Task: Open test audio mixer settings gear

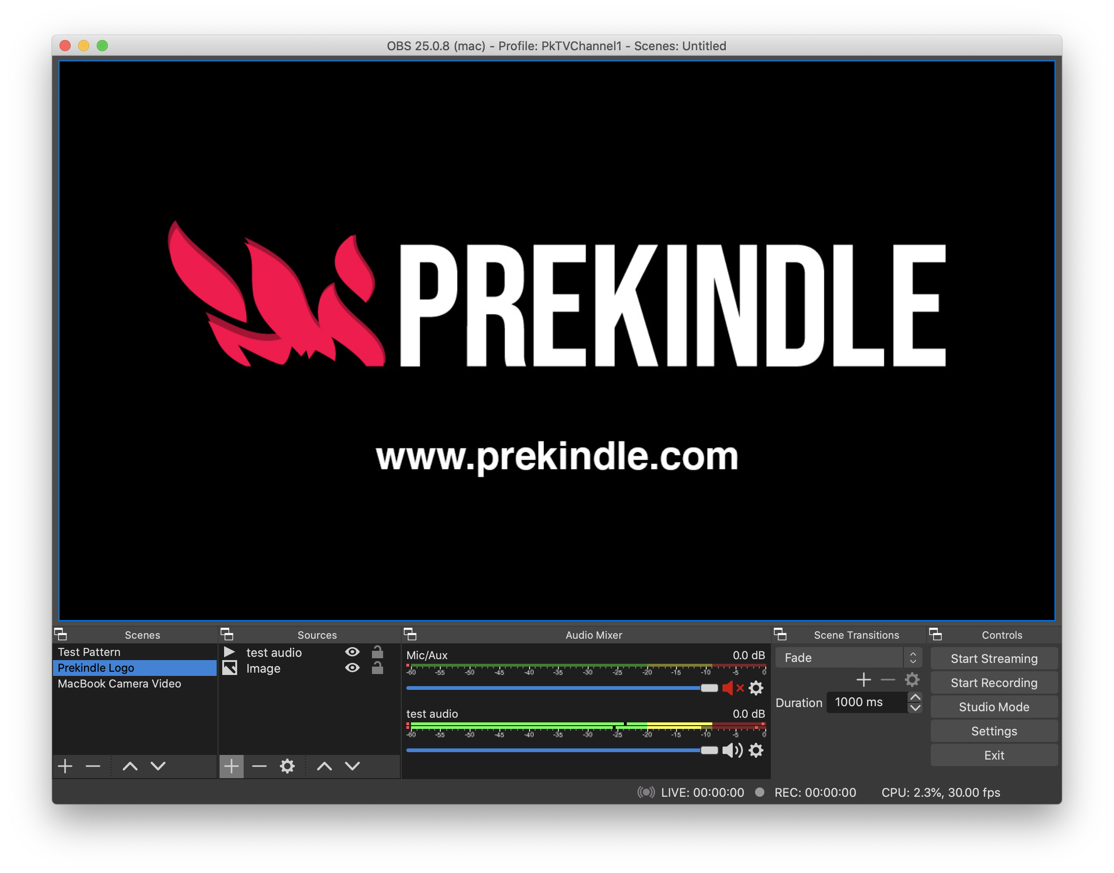Action: point(756,750)
